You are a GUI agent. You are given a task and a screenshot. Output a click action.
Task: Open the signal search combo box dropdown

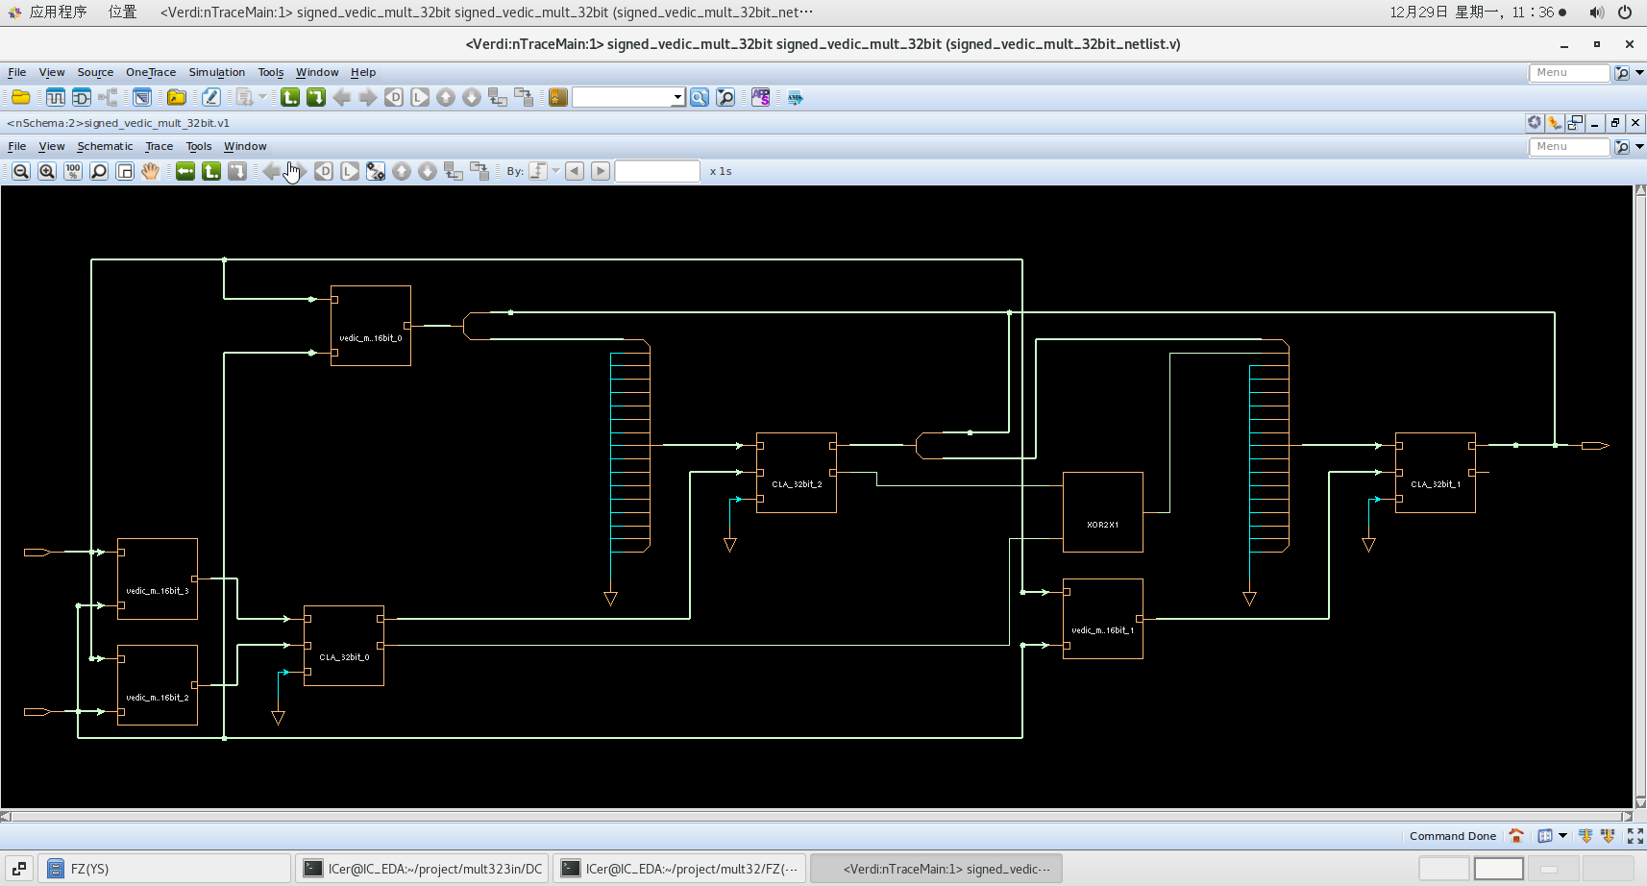pos(677,97)
